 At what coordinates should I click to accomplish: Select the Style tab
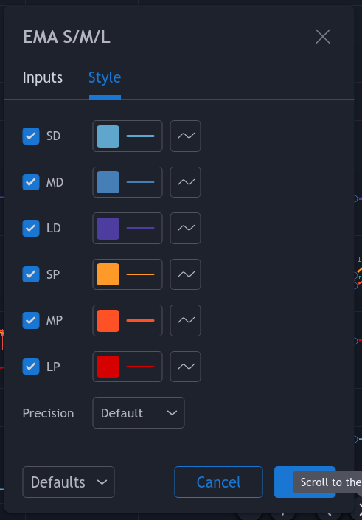coord(105,77)
